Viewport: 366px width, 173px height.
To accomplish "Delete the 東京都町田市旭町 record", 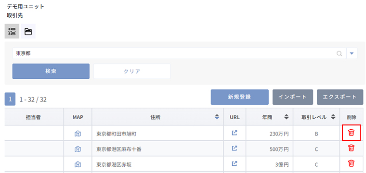I will (351, 133).
